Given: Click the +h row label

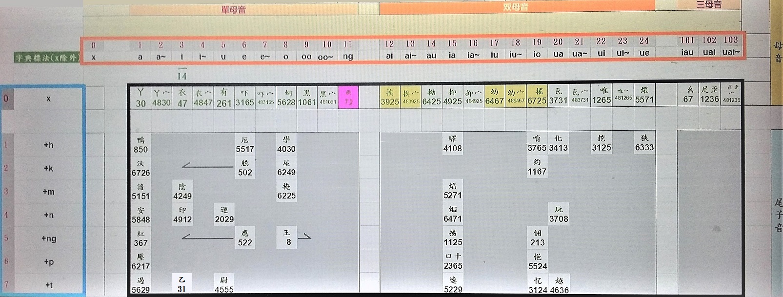Looking at the screenshot, I should [x=48, y=145].
